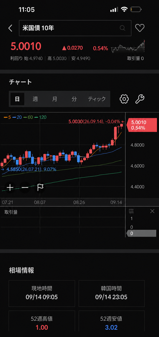Tap the search magnifier icon
This screenshot has width=159, height=337.
click(x=122, y=28)
